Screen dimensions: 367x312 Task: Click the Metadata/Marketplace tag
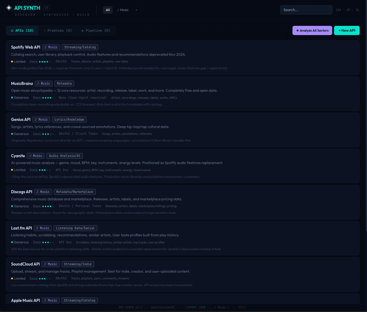click(x=75, y=192)
